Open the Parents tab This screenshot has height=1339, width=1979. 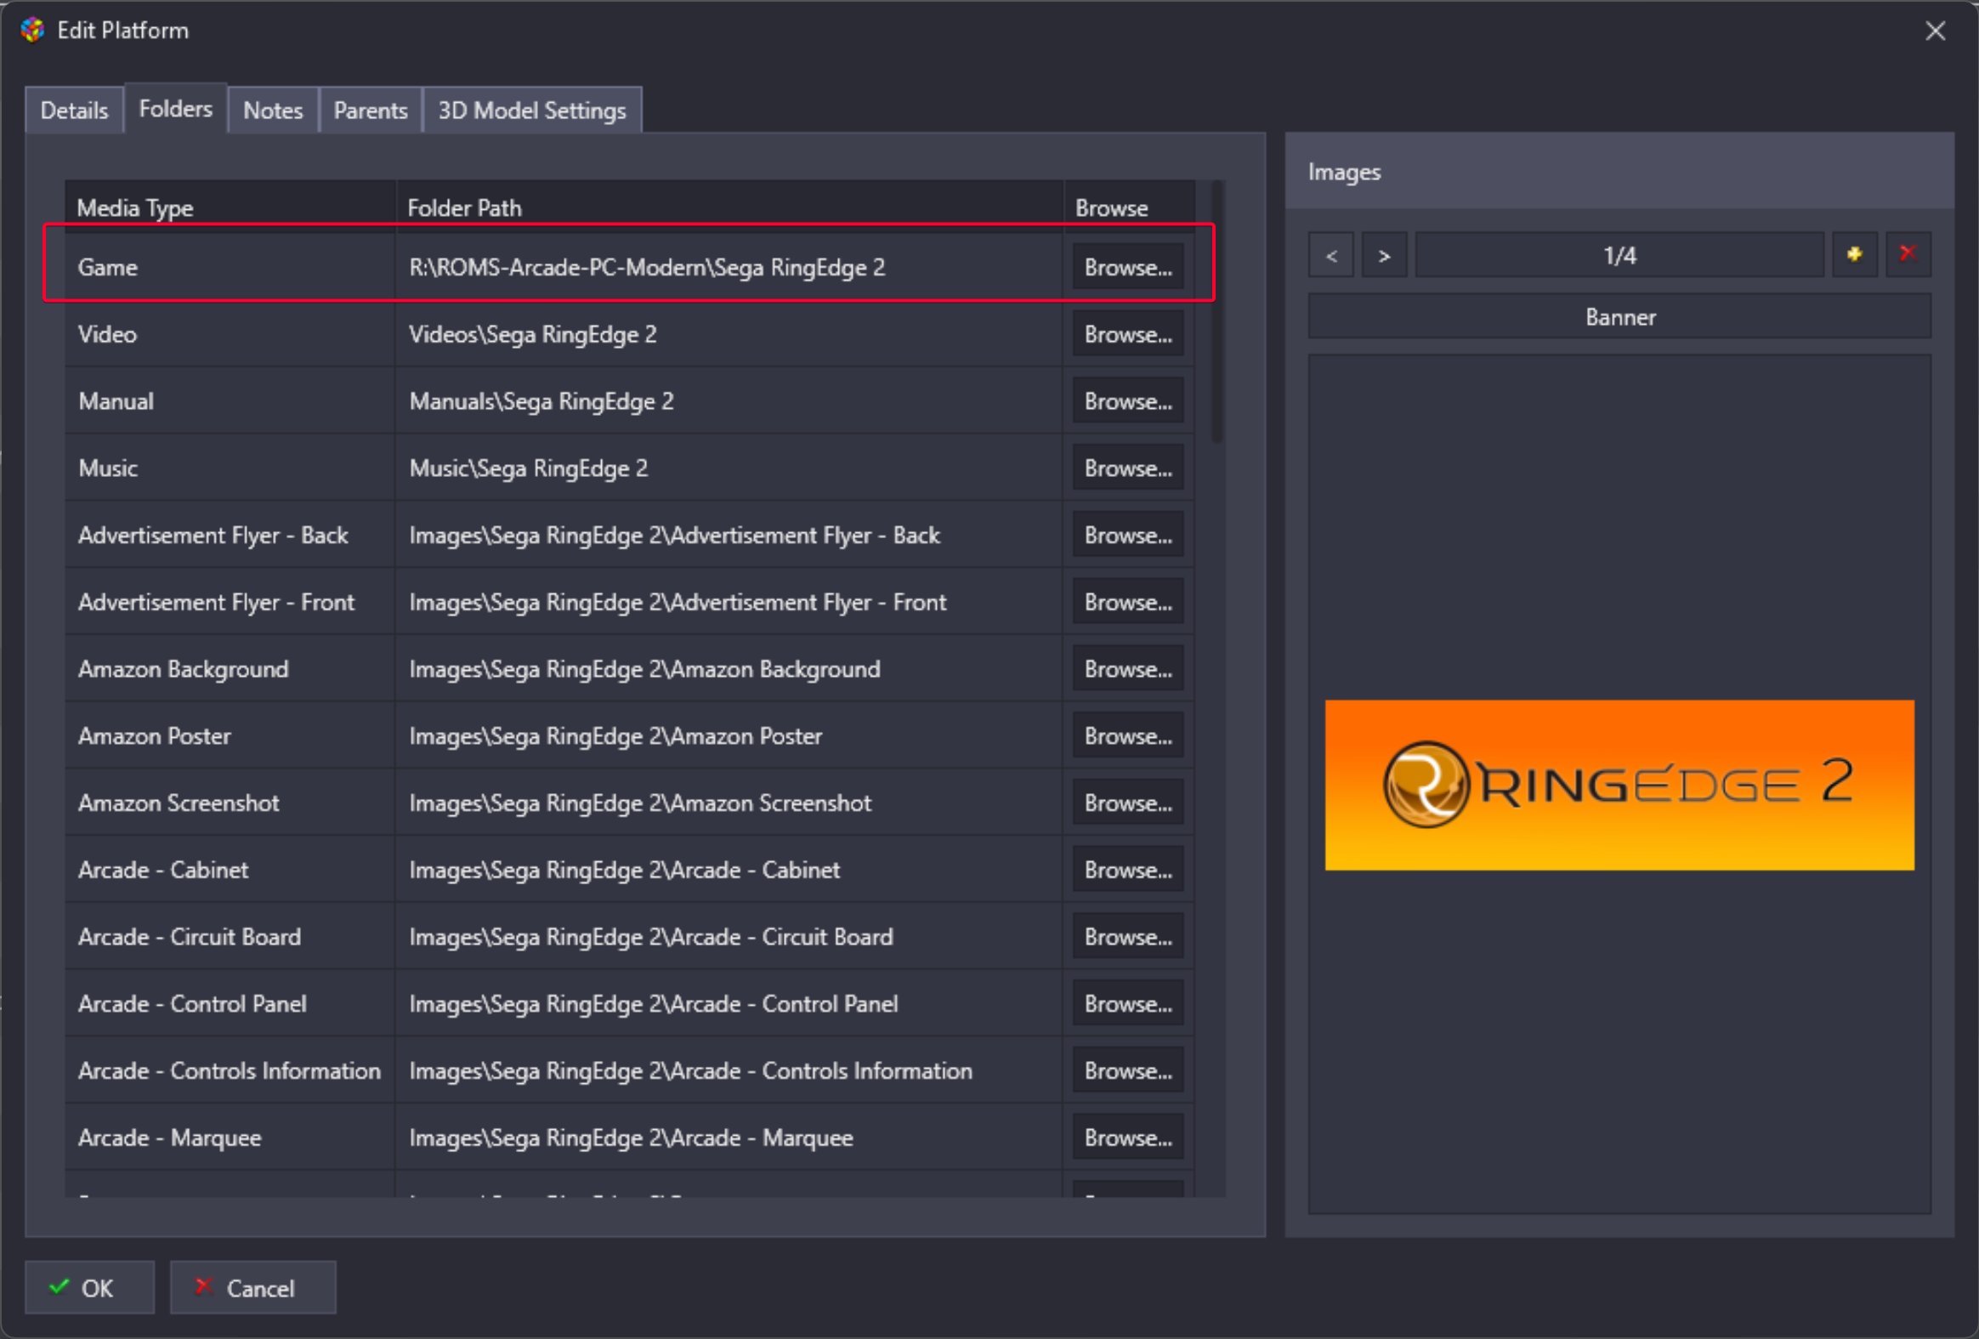pyautogui.click(x=371, y=110)
